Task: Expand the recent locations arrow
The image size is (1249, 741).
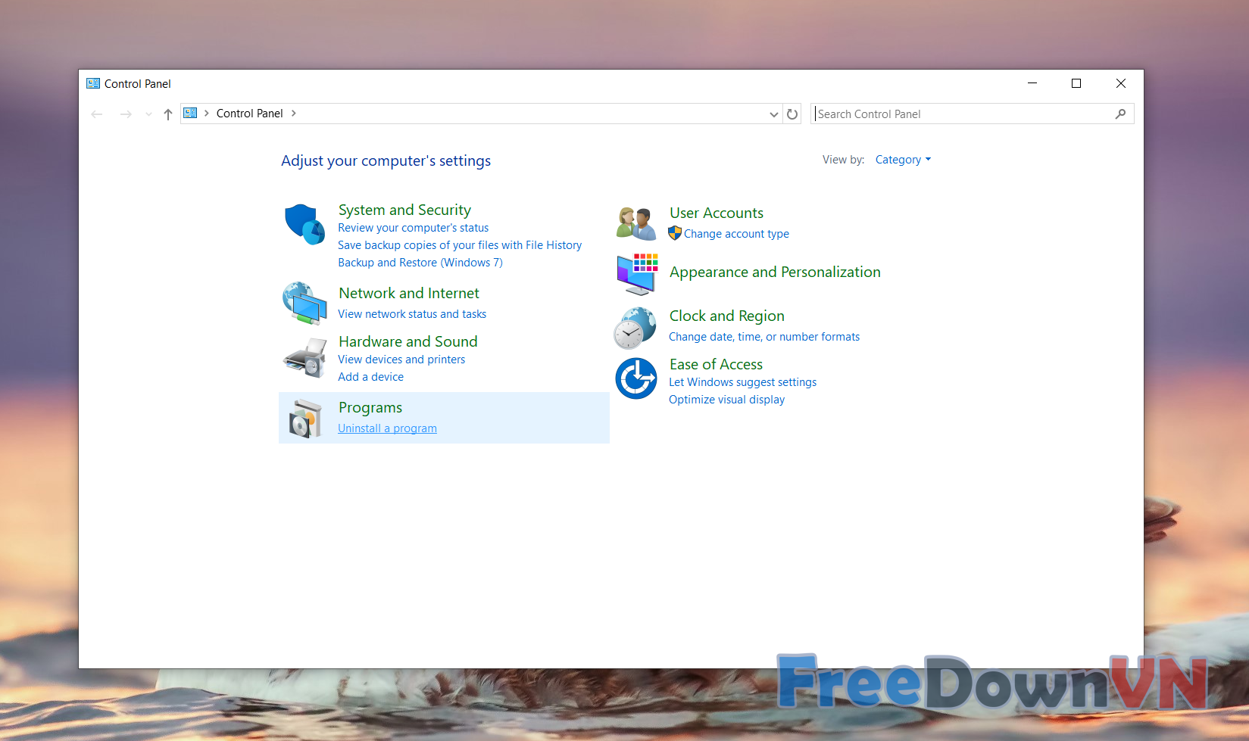Action: pos(148,114)
